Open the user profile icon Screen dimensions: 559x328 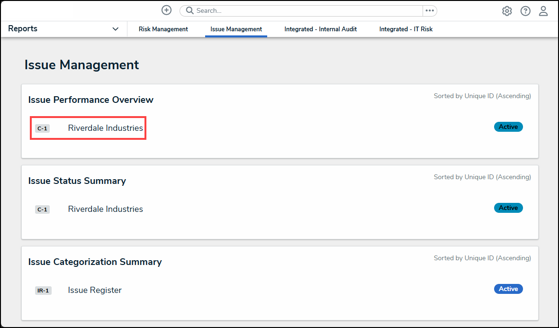[x=543, y=11]
